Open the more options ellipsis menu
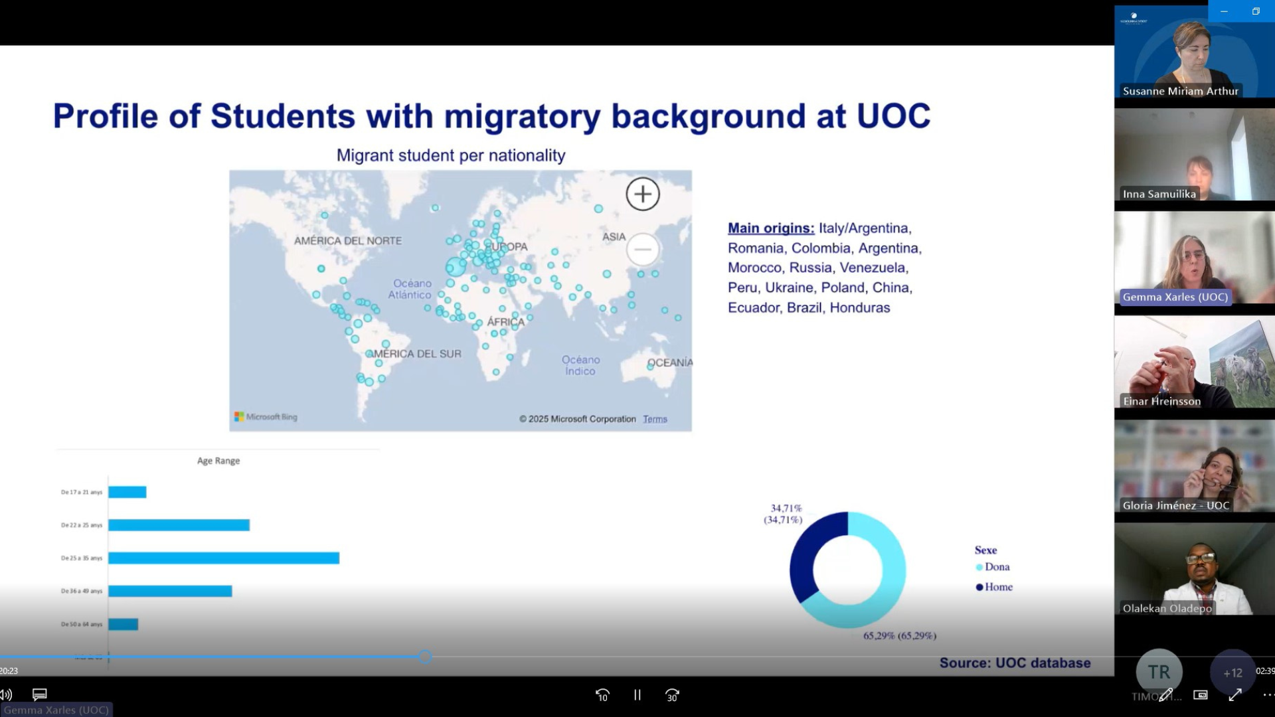1275x717 pixels. (x=1267, y=695)
